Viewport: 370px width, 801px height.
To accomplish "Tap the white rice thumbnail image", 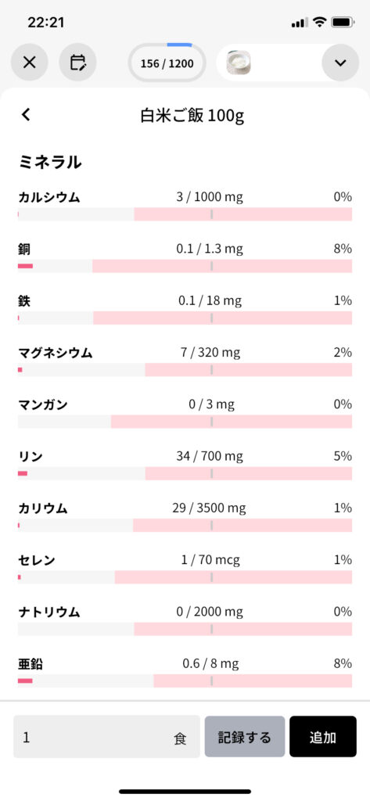I will click(x=239, y=63).
